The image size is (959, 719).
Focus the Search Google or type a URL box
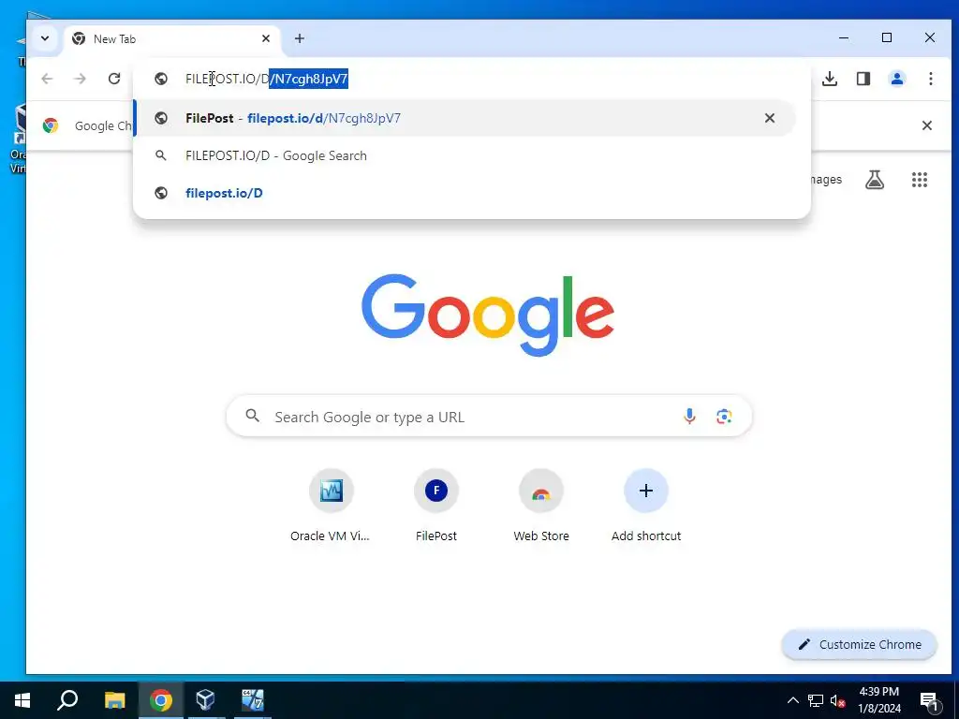coord(489,417)
